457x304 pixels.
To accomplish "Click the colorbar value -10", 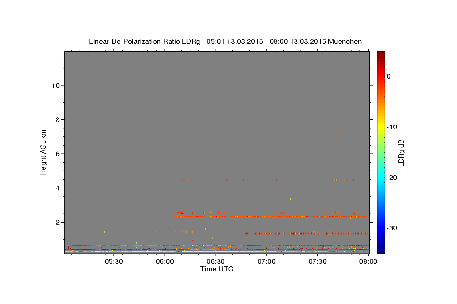I will [x=392, y=127].
